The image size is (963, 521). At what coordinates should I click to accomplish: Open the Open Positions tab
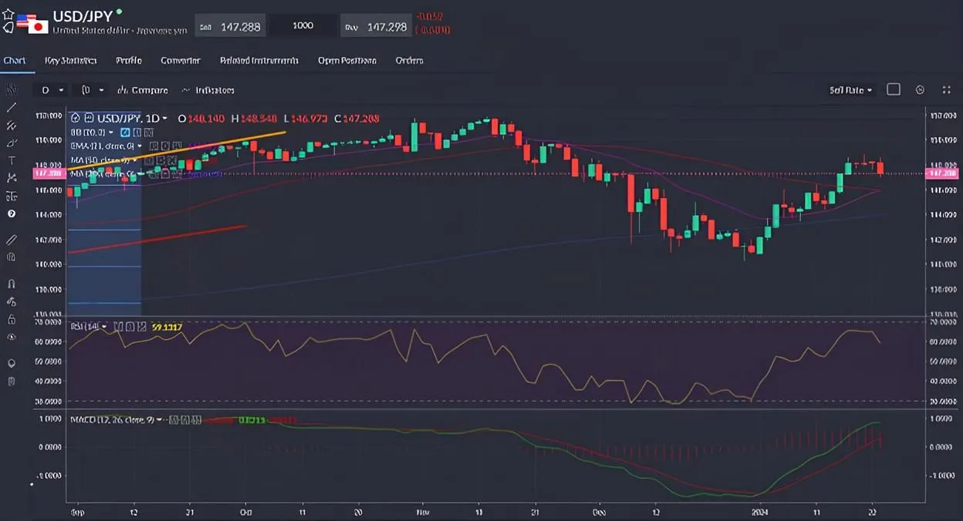pos(347,60)
